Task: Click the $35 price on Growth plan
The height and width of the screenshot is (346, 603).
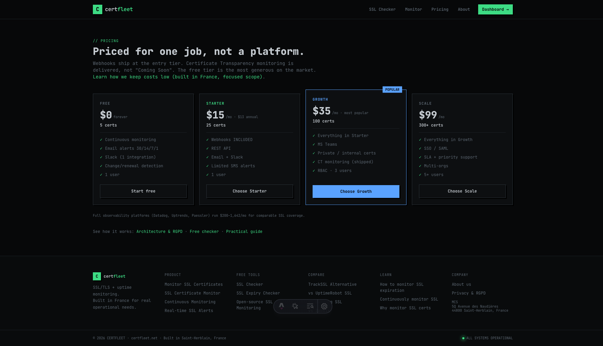Action: click(x=322, y=111)
